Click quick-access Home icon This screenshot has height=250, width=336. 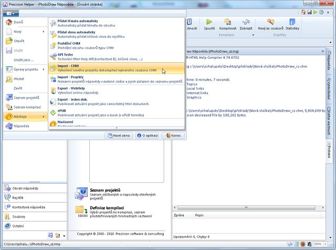point(303,12)
